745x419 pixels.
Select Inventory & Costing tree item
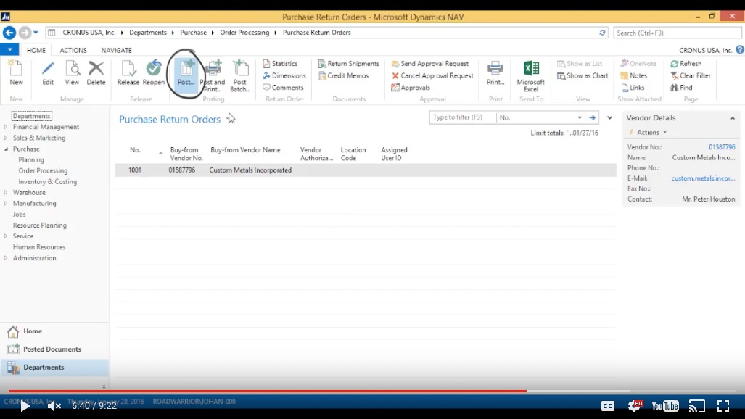[47, 181]
